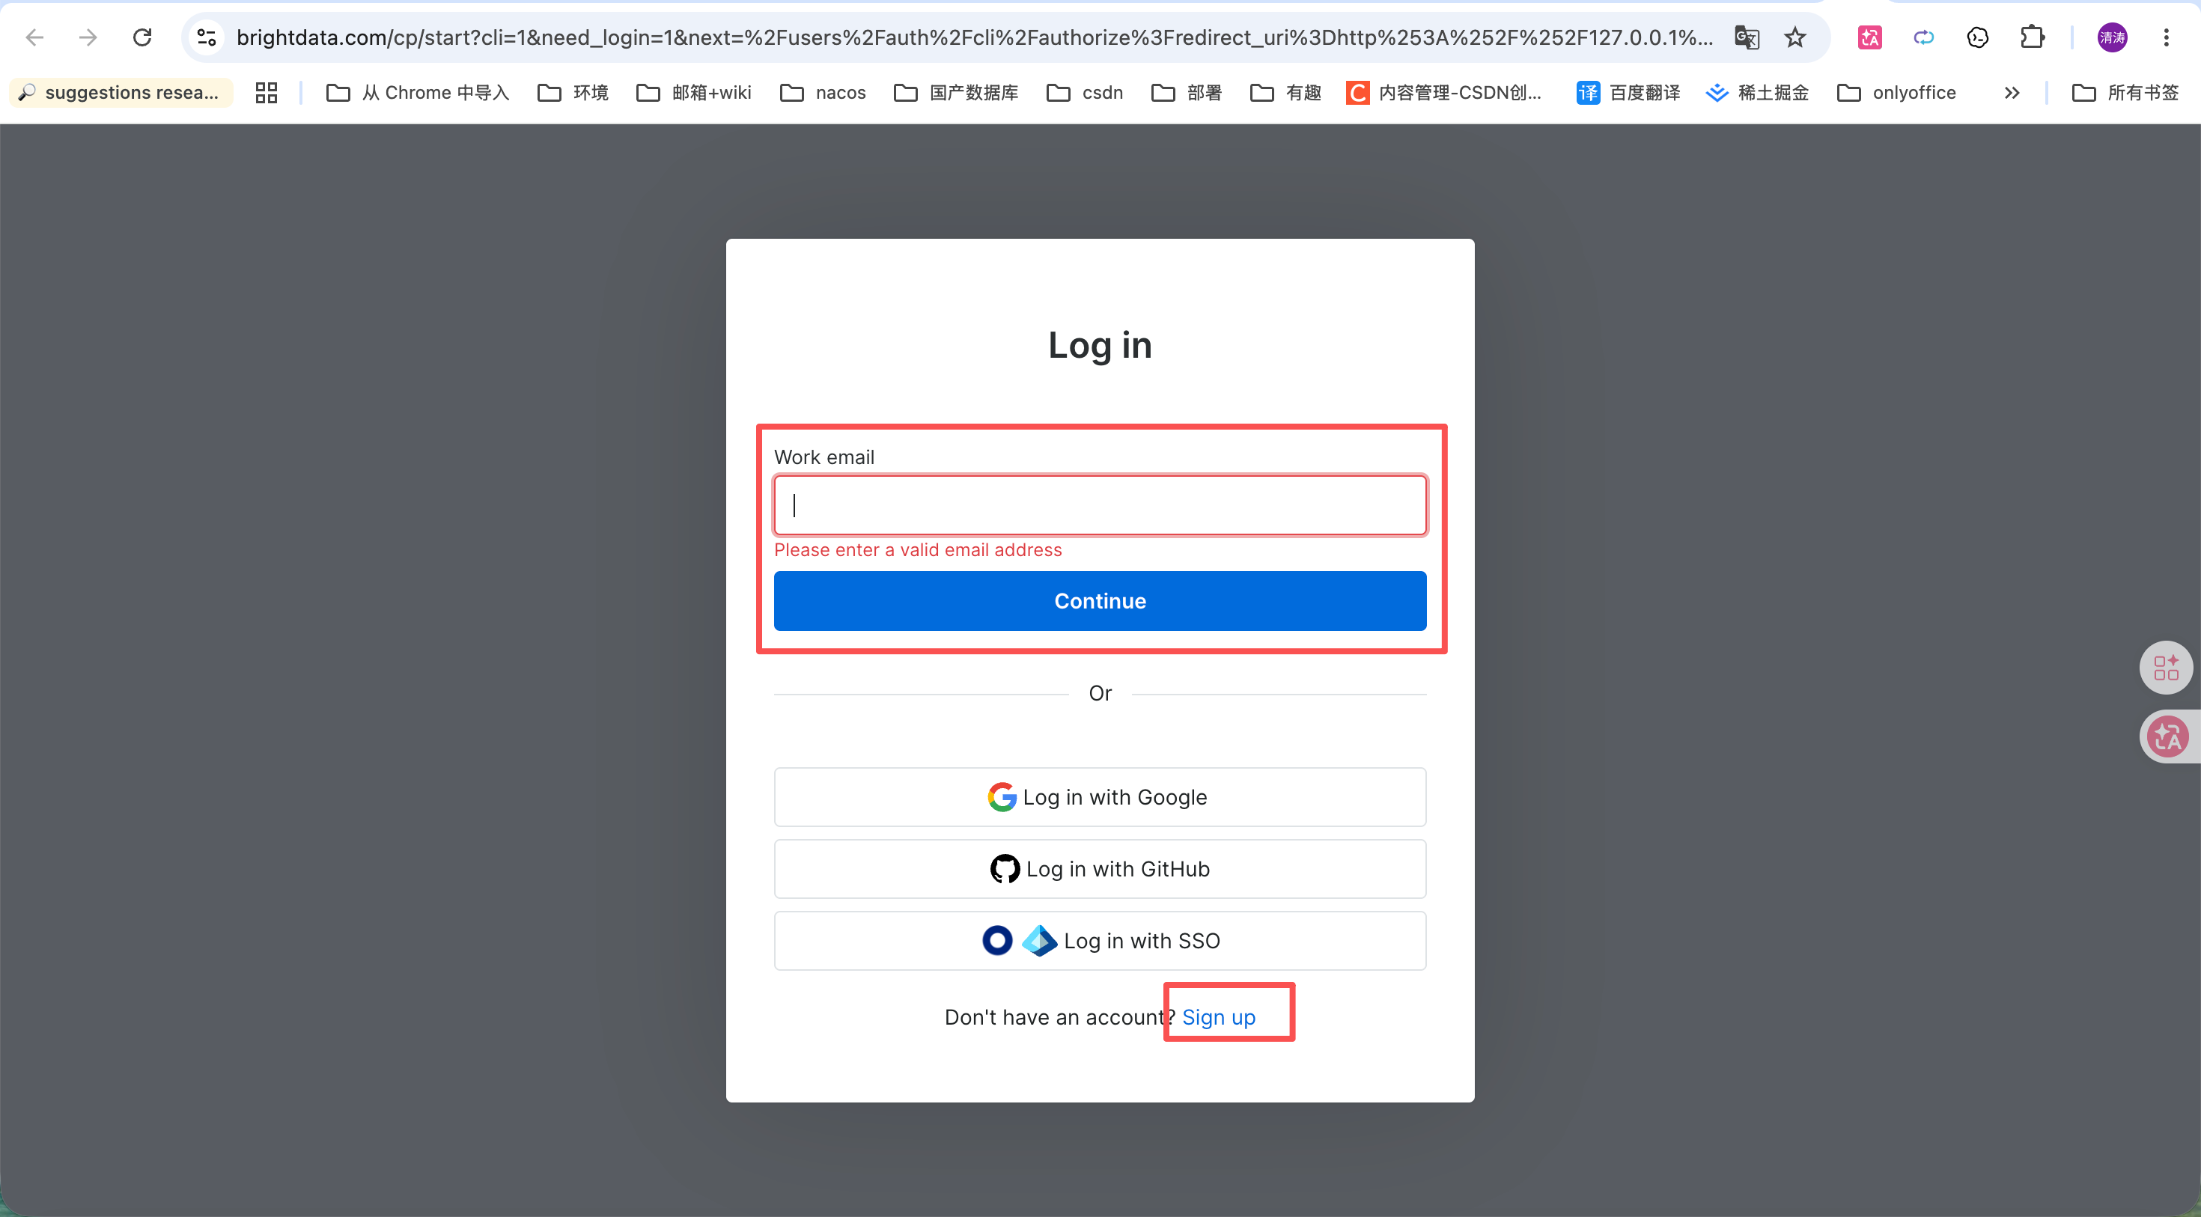Open the apps grid in bookmarks bar
The image size is (2201, 1217).
(267, 92)
